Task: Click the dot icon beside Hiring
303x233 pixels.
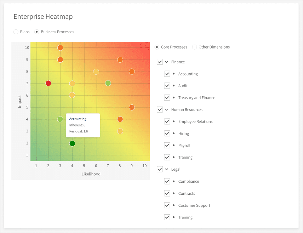Action: tap(174, 133)
